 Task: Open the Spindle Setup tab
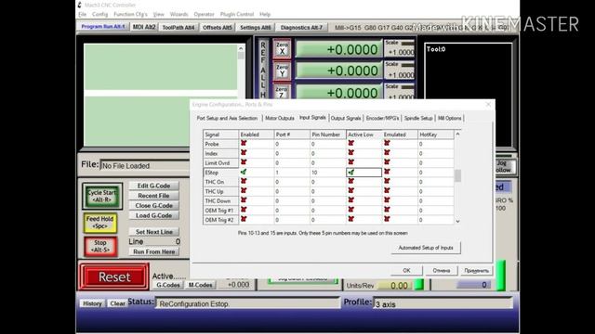pyautogui.click(x=418, y=118)
